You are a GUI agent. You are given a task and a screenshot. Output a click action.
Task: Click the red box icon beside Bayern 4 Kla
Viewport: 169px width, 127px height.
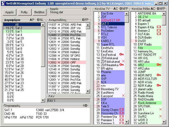click(159, 27)
